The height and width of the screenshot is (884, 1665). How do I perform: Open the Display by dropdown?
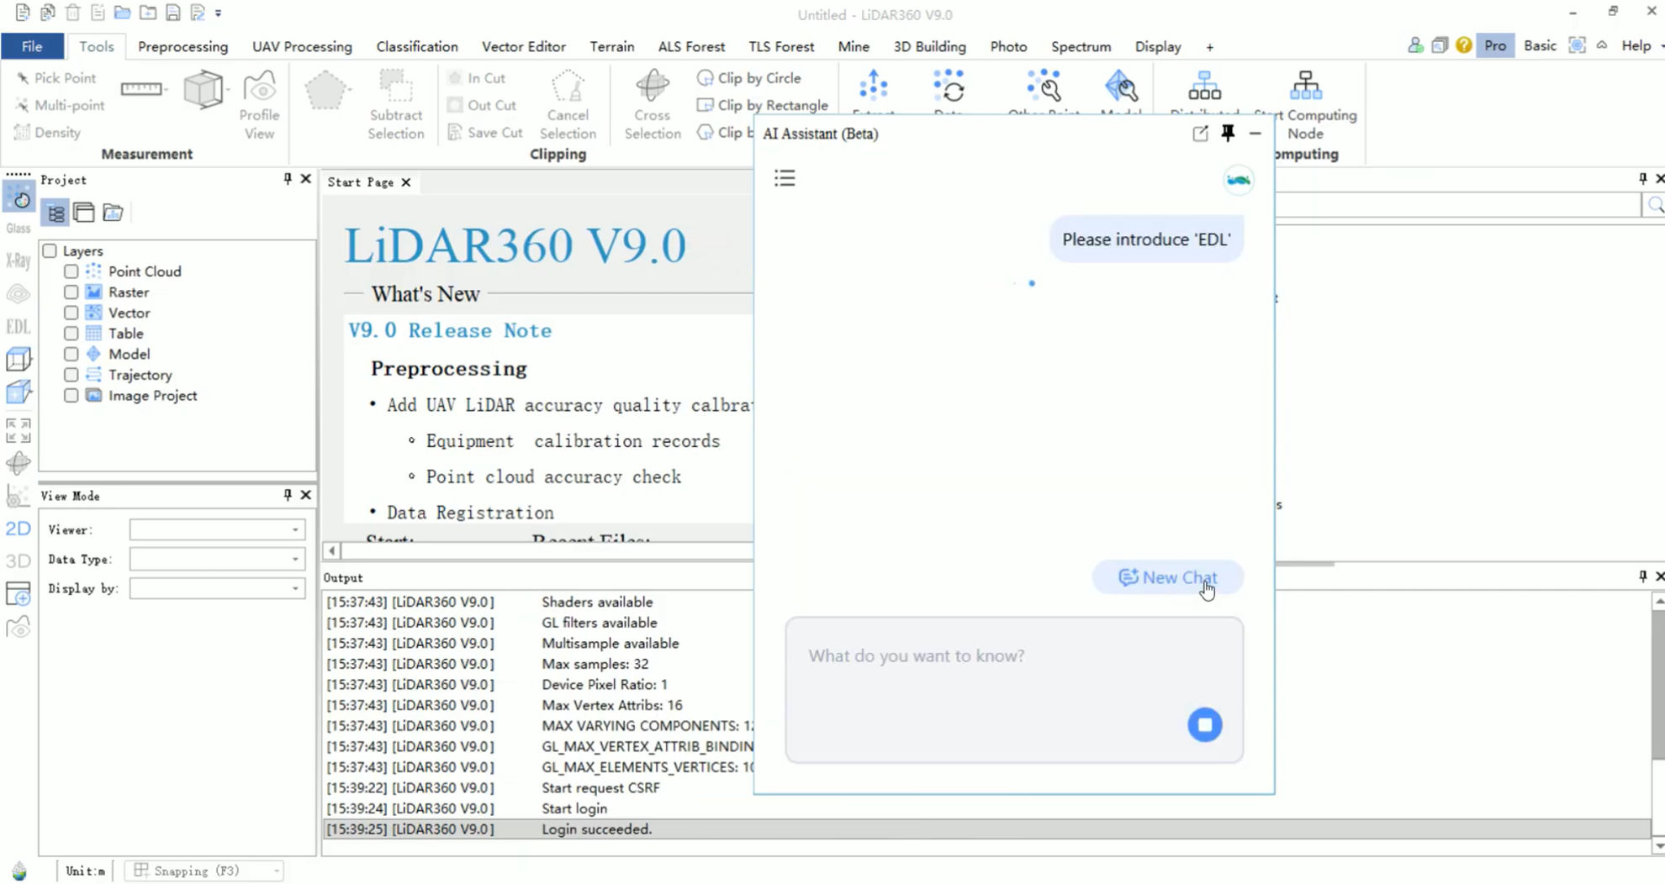coord(217,588)
